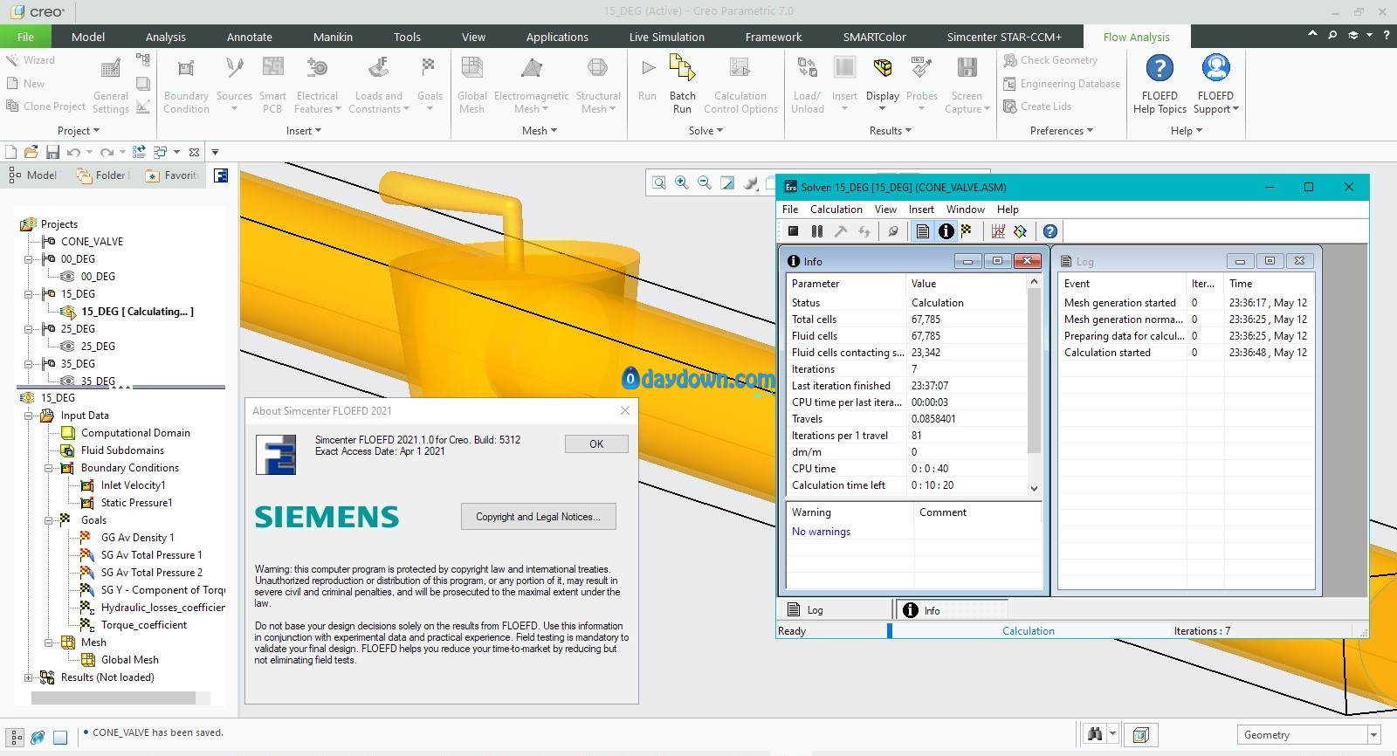Viewport: 1397px width, 756px height.
Task: Open the Geometry selection filter combo box
Action: (x=1308, y=735)
